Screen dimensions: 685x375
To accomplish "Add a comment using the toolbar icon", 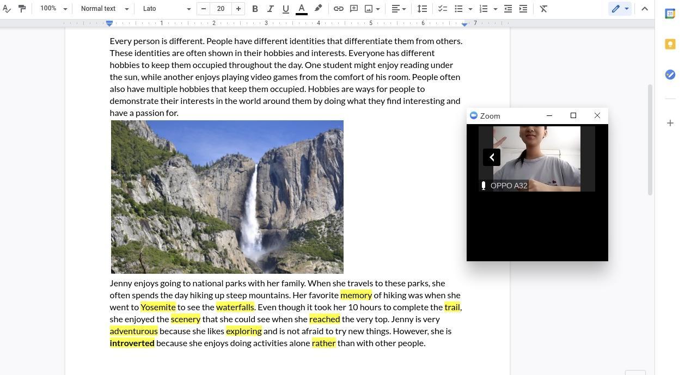I will click(353, 9).
